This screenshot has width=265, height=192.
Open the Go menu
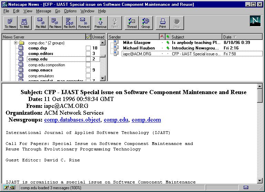[58, 11]
